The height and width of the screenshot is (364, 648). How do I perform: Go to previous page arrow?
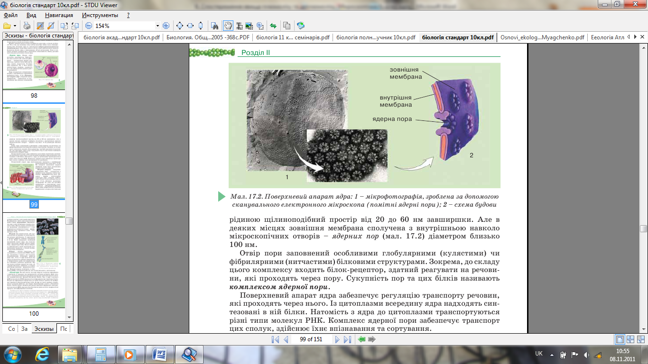point(286,339)
